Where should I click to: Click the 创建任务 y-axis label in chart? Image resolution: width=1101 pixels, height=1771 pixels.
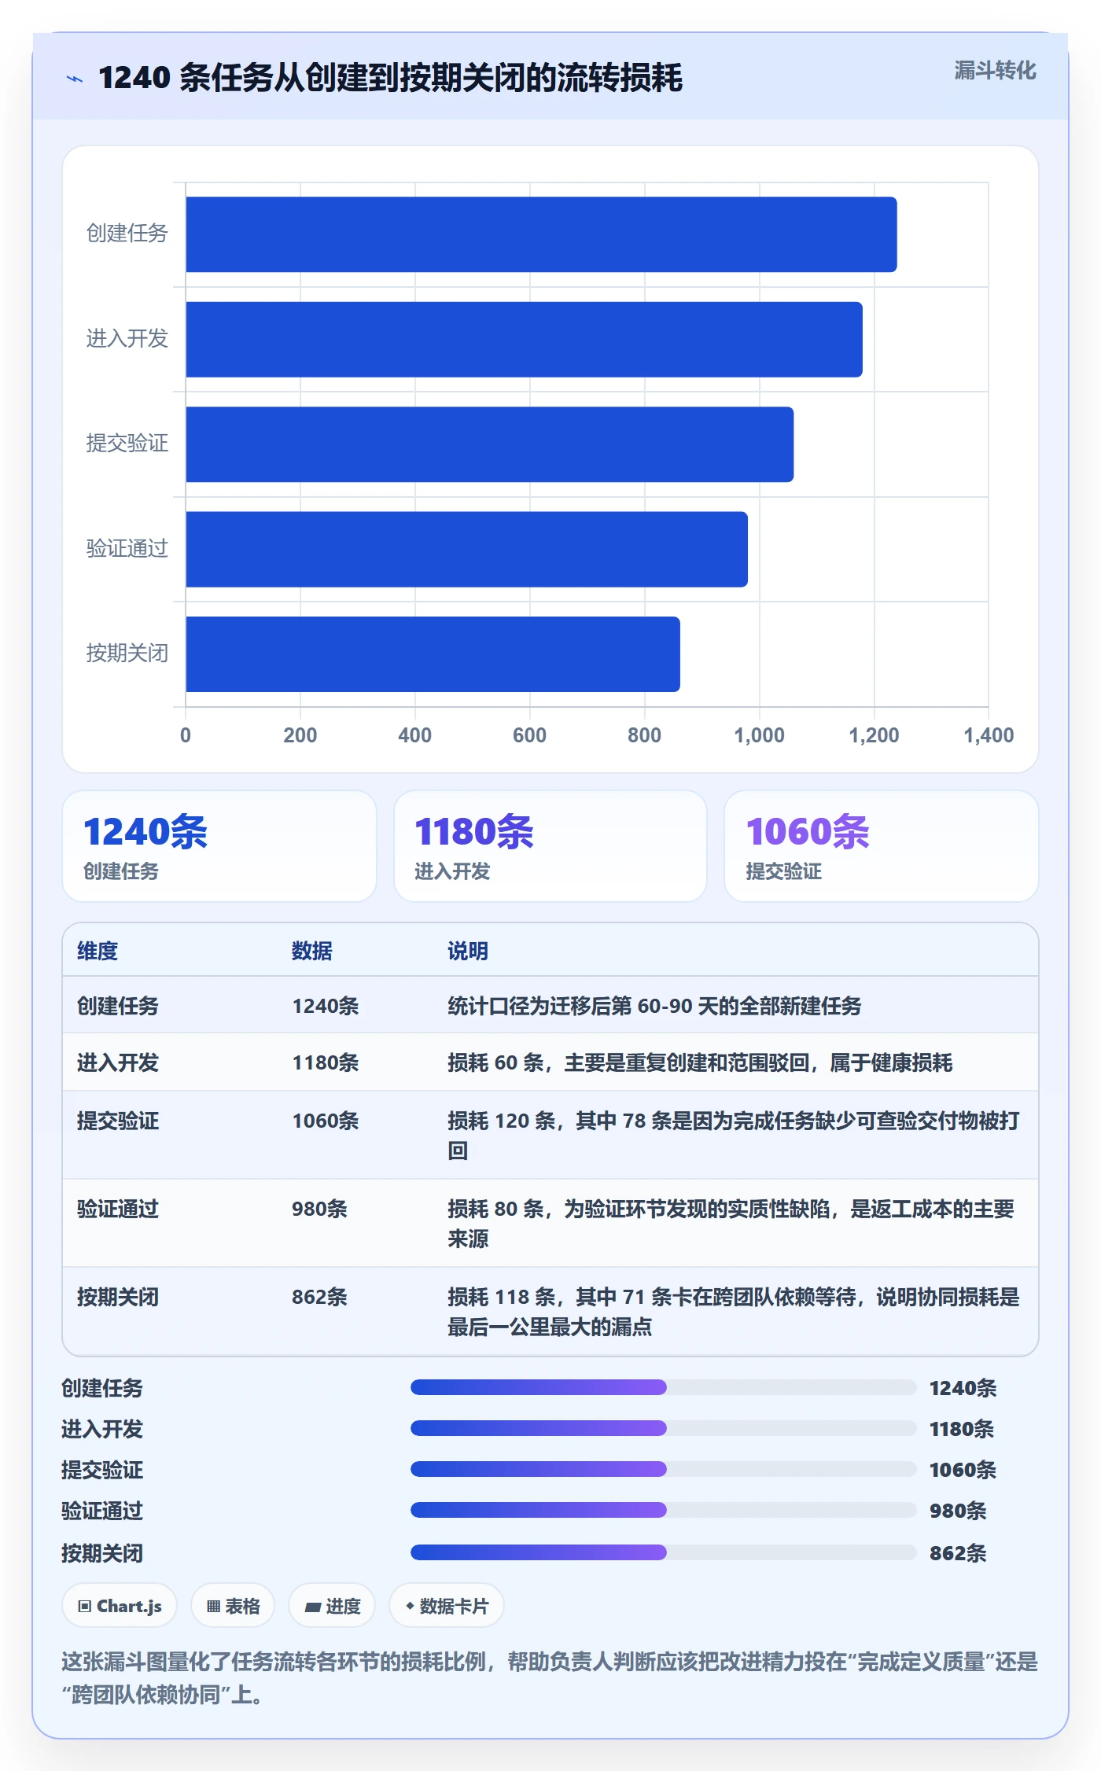(x=127, y=234)
